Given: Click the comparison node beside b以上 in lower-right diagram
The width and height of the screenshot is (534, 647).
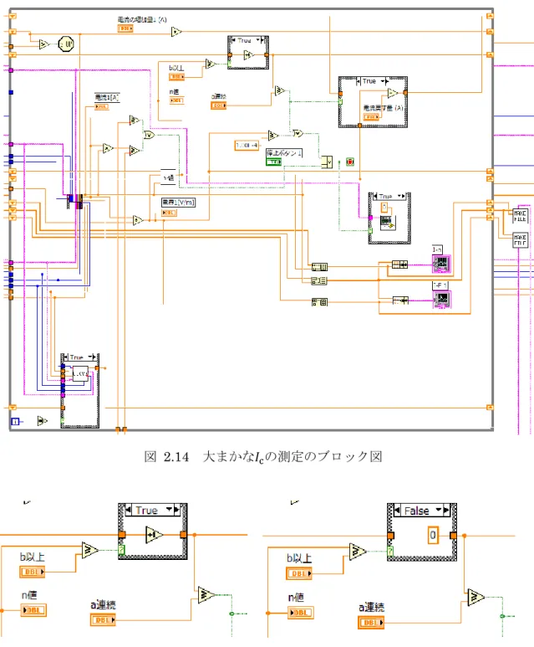Looking at the screenshot, I should 358,552.
